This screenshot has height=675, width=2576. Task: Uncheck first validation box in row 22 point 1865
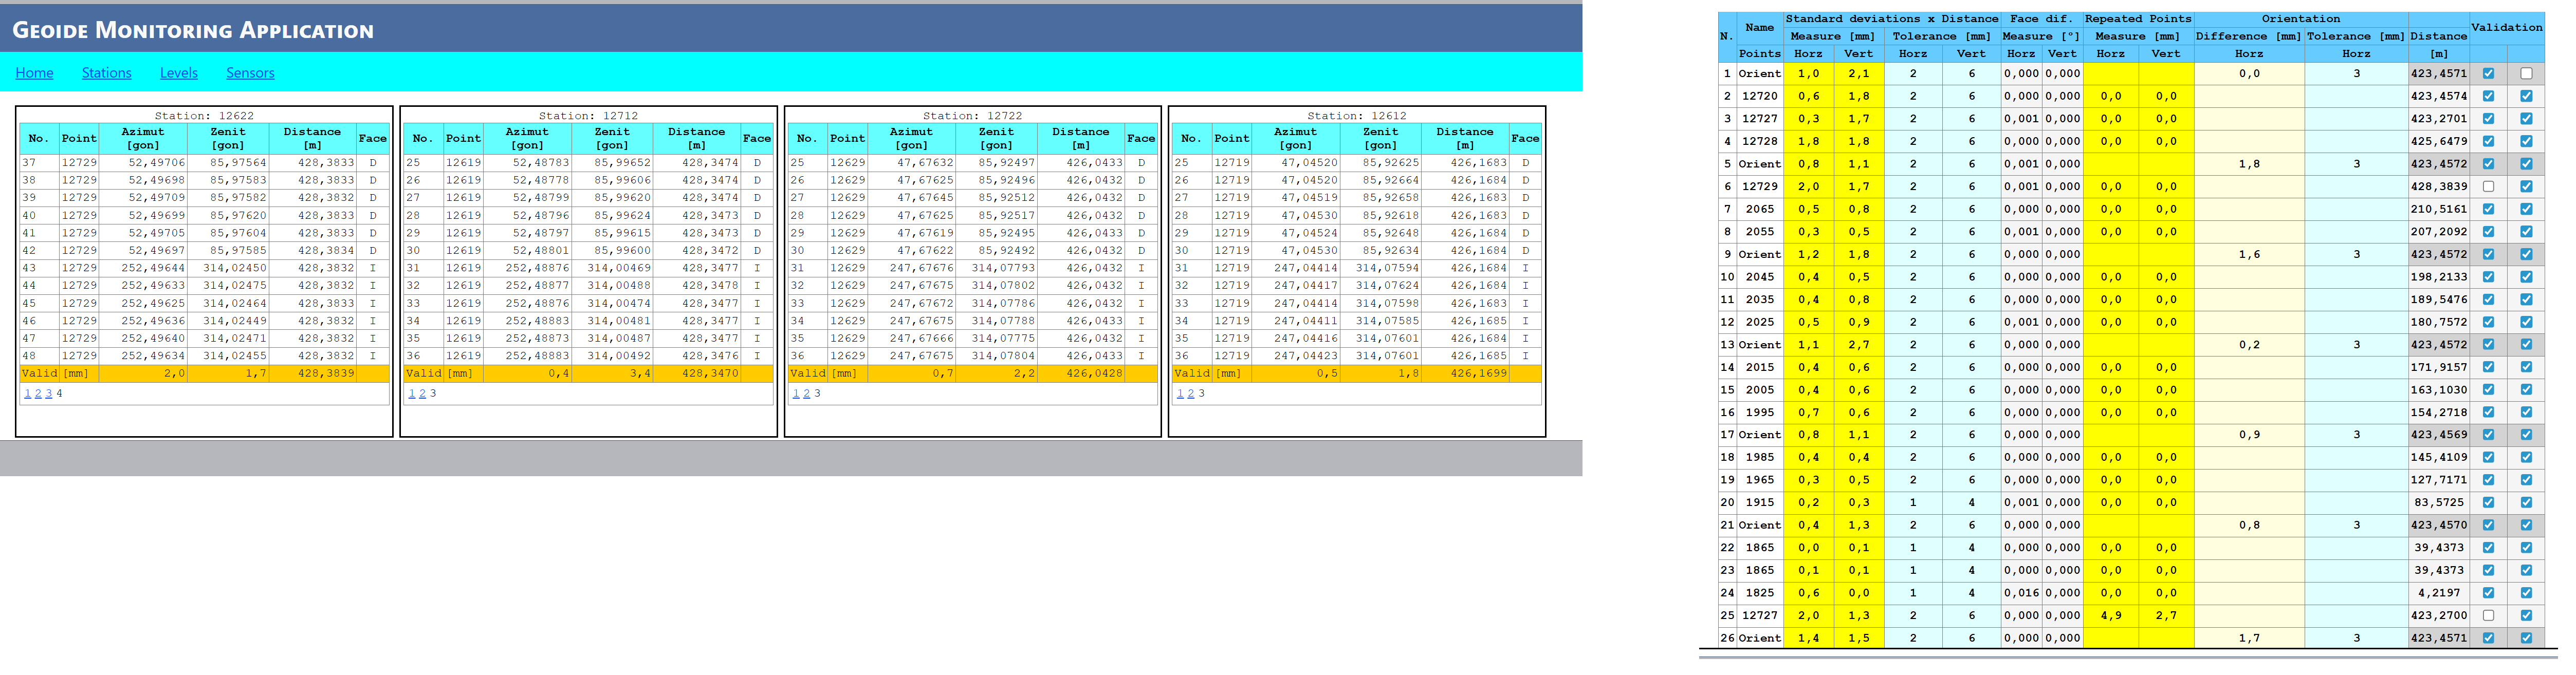click(x=2488, y=547)
